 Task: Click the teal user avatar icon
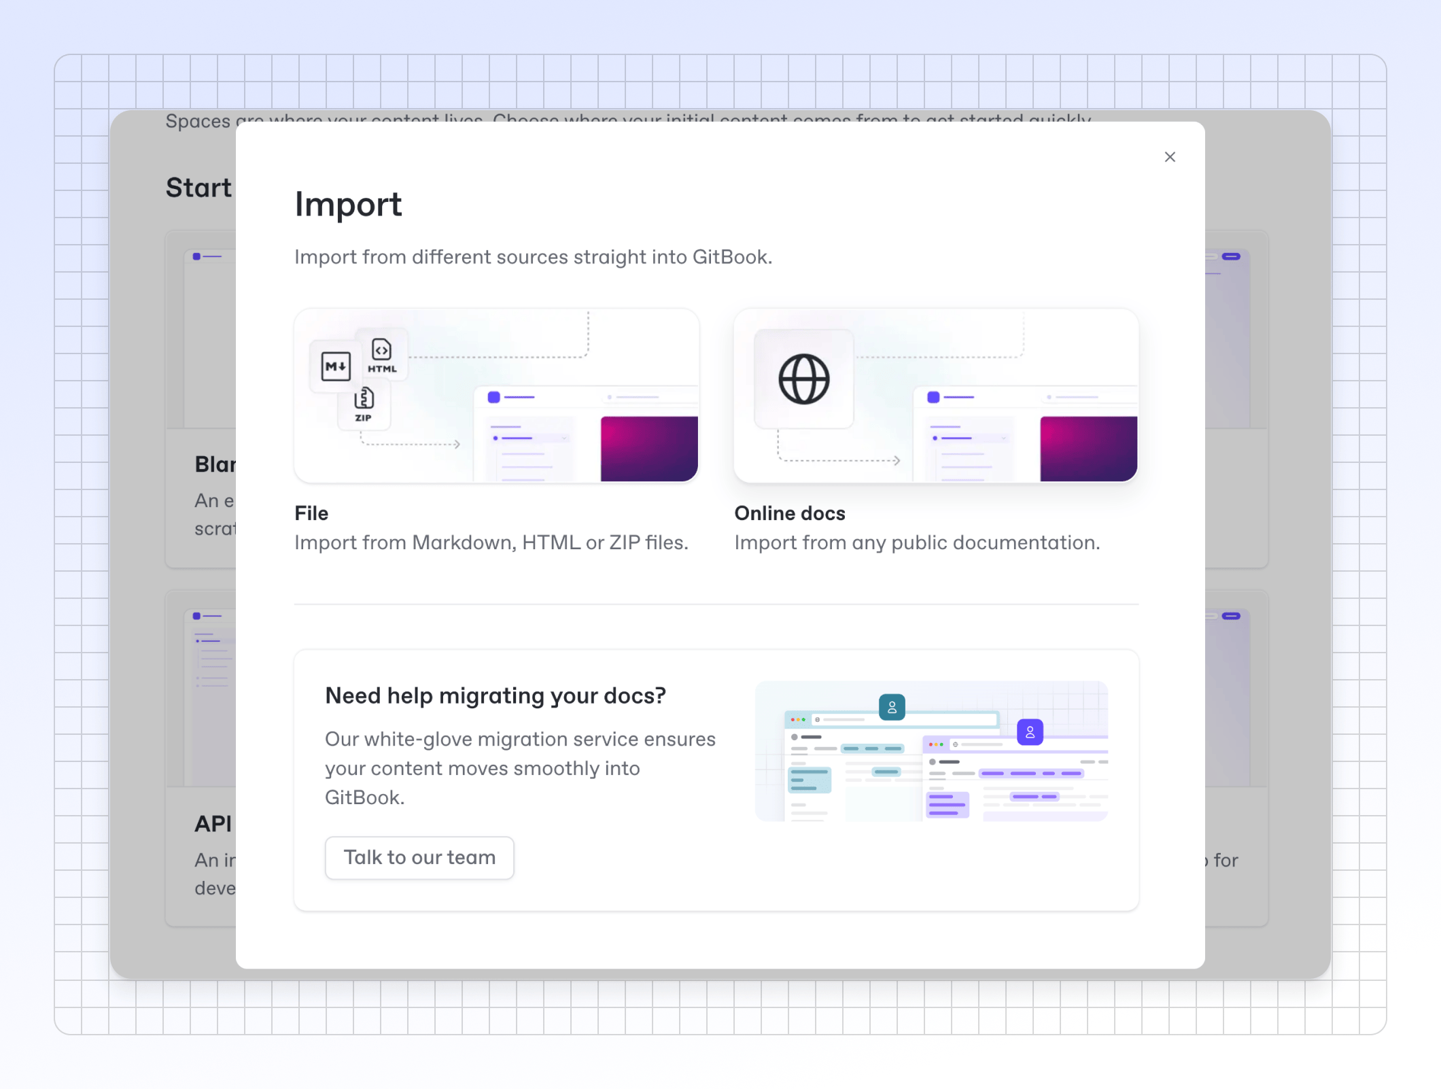click(892, 707)
